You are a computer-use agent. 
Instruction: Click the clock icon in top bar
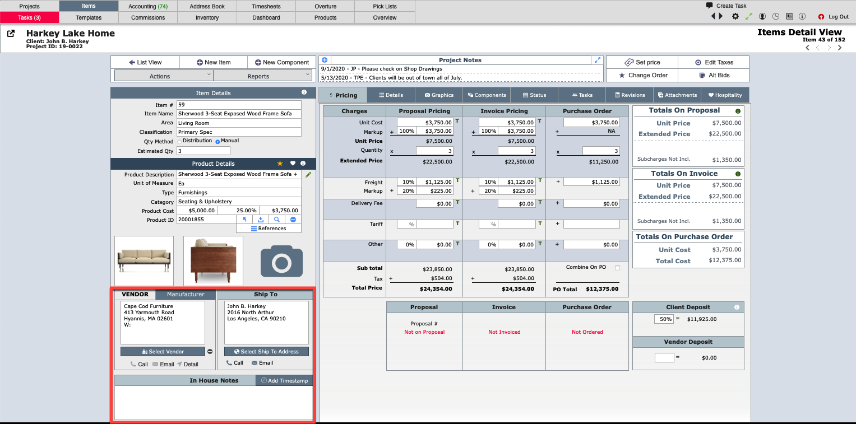tap(776, 17)
